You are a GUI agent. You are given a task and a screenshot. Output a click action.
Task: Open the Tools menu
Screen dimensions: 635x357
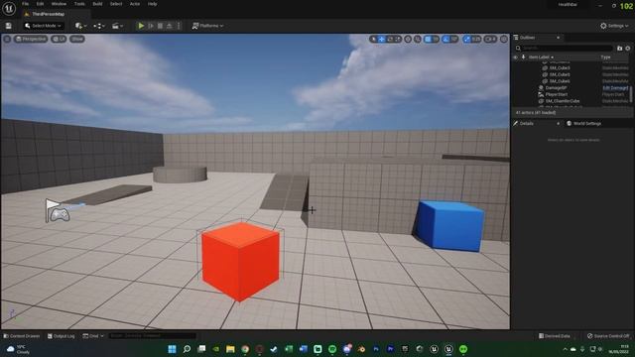[79, 4]
